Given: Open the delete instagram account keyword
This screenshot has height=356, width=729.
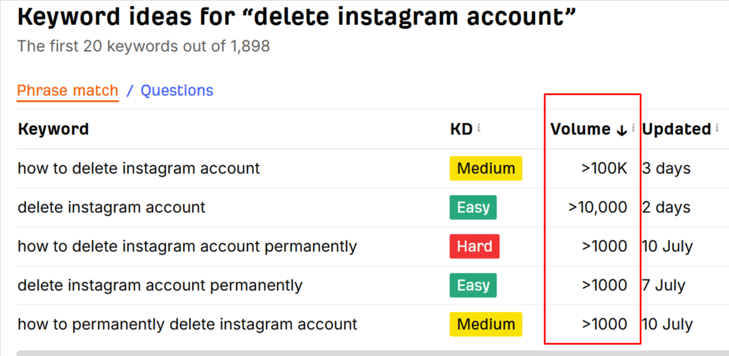Looking at the screenshot, I should coord(112,208).
